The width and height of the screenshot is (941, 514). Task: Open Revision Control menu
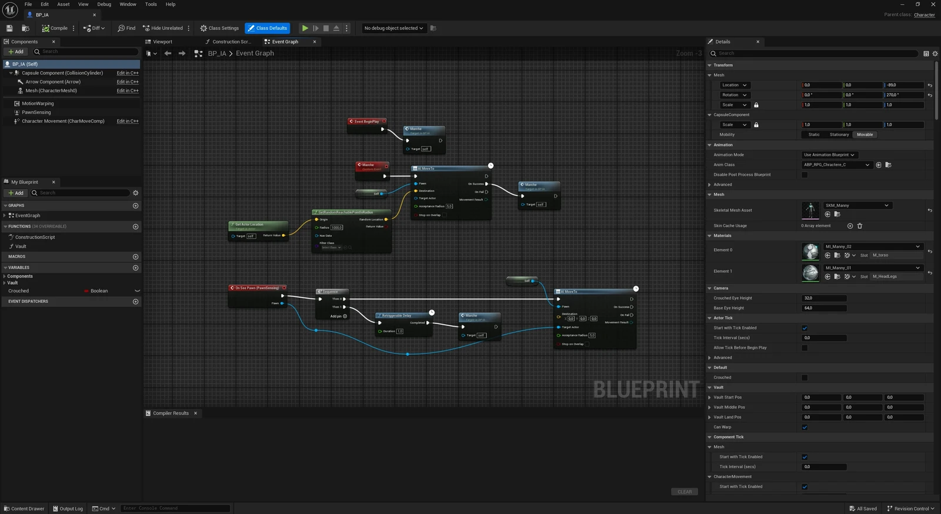(911, 509)
